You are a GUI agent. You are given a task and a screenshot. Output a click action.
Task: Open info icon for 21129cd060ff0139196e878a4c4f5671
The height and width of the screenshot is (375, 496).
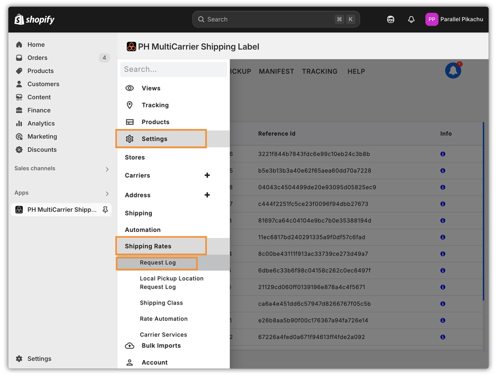point(443,287)
